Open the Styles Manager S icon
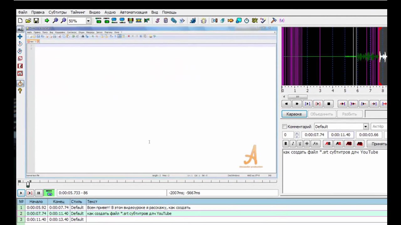 157,21
